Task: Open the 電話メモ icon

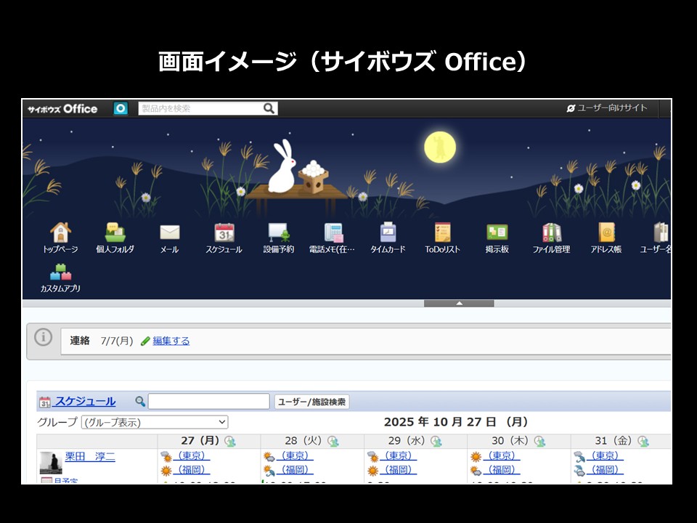Action: pyautogui.click(x=333, y=233)
